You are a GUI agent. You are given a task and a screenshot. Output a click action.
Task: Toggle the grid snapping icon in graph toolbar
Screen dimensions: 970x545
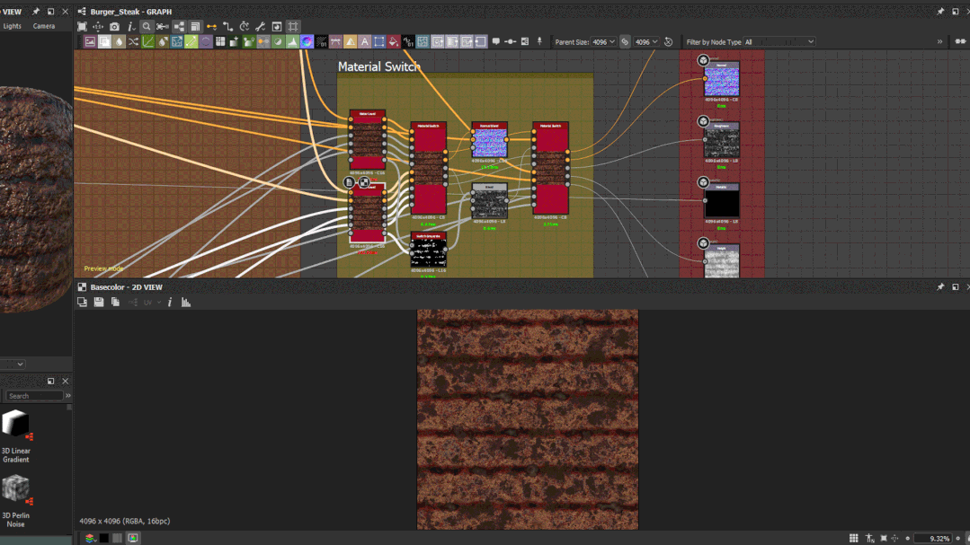[293, 27]
